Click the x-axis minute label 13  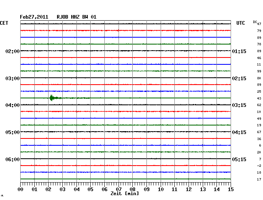[x=203, y=189]
